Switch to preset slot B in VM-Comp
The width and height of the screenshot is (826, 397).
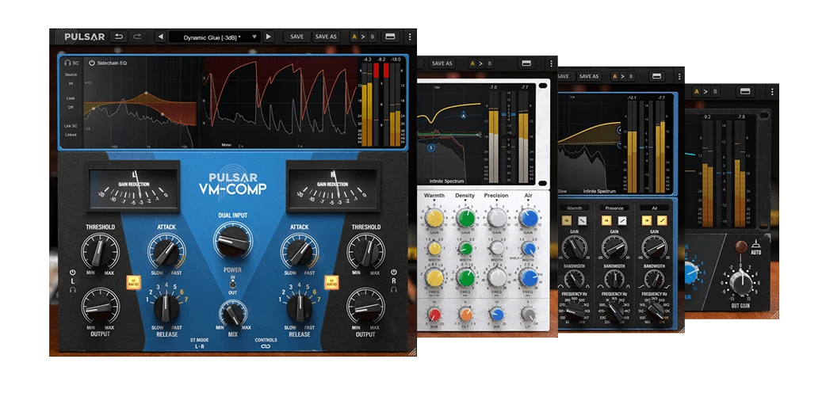click(x=372, y=36)
